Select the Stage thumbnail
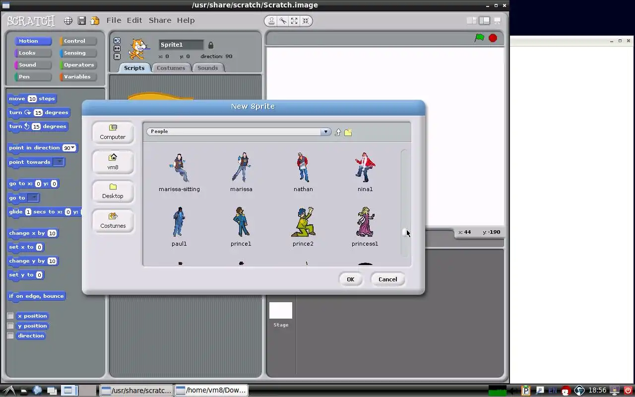Image resolution: width=635 pixels, height=397 pixels. coord(281,311)
